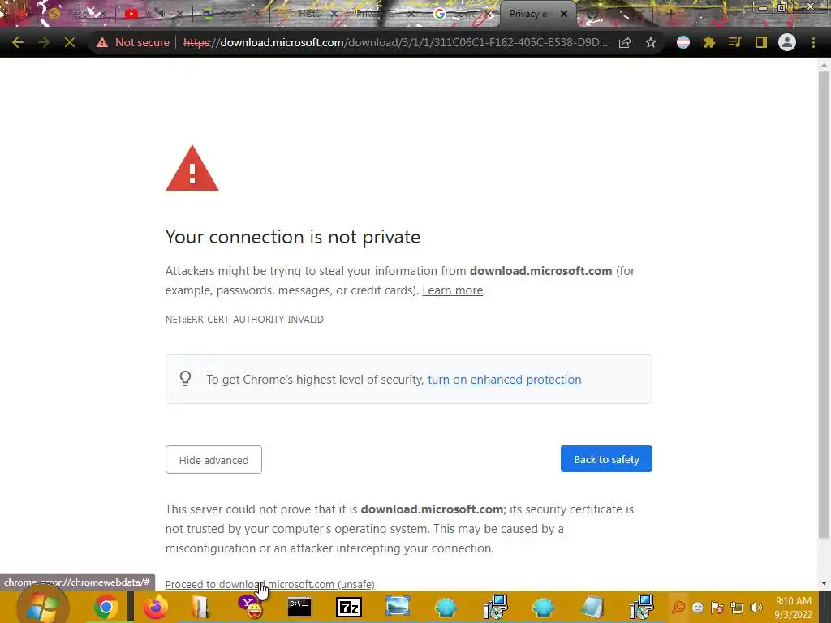Image resolution: width=831 pixels, height=623 pixels.
Task: Open the Notepad icon on the taskbar
Action: 592,607
